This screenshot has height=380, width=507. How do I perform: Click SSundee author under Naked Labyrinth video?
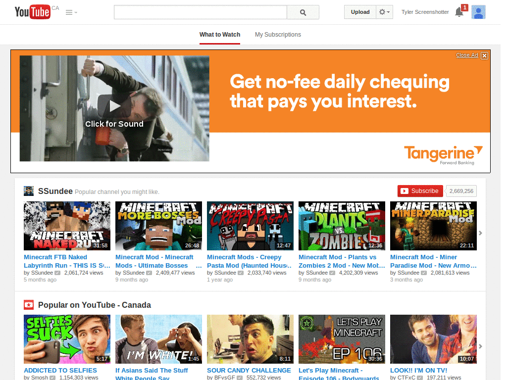42,273
